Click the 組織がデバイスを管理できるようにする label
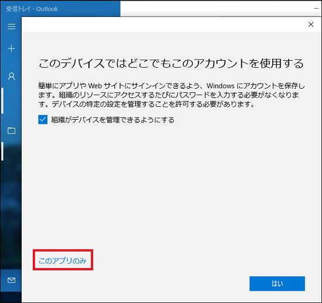 click(112, 120)
